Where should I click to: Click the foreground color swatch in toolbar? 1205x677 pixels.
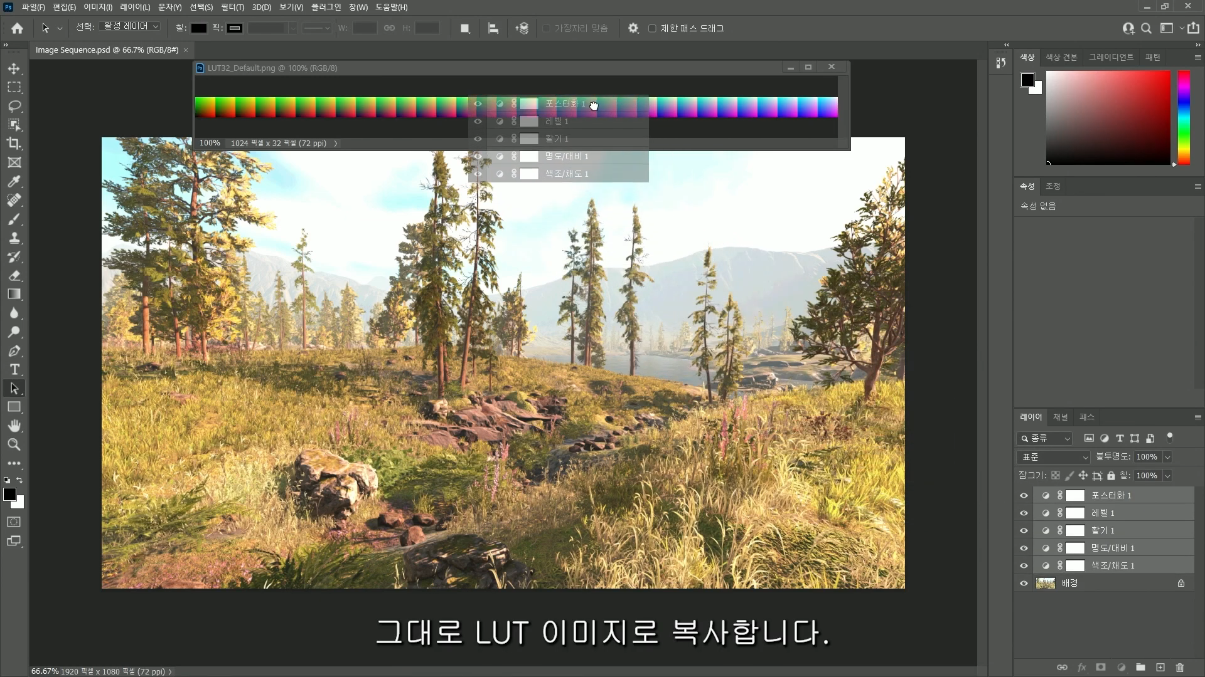click(x=9, y=495)
